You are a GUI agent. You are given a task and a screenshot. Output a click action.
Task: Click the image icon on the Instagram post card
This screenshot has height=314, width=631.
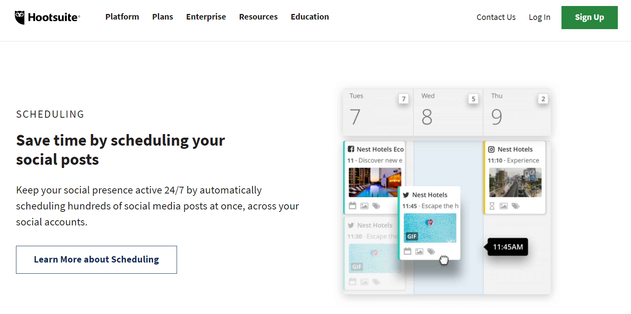click(x=504, y=206)
